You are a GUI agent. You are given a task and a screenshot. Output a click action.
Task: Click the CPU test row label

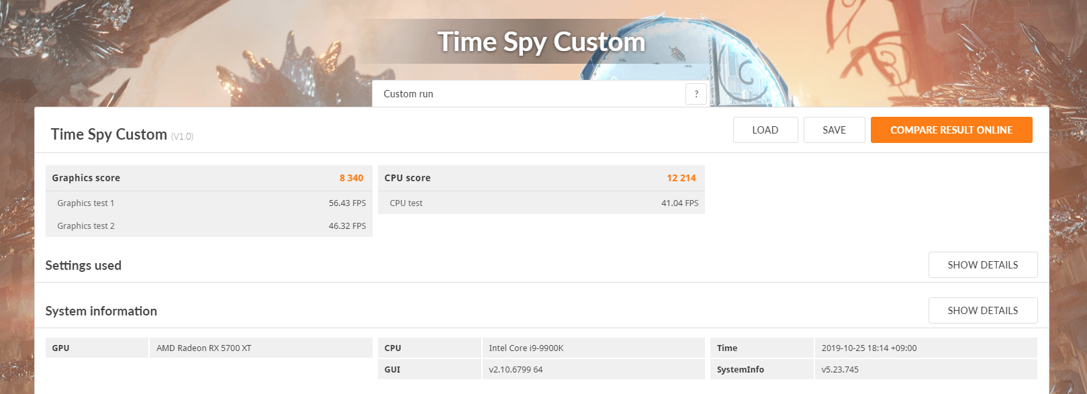pyautogui.click(x=406, y=203)
